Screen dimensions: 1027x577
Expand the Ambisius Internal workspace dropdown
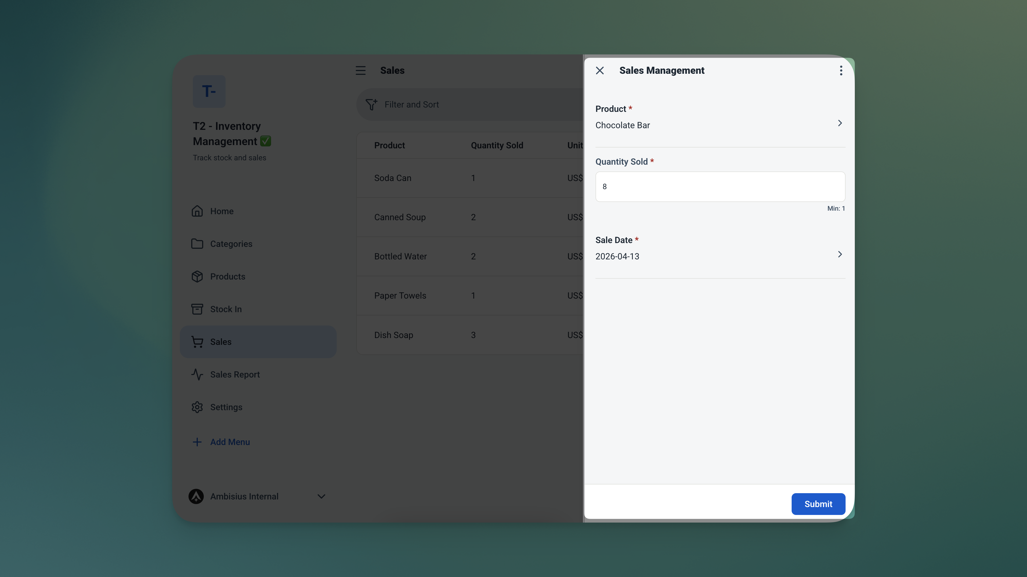coord(321,496)
